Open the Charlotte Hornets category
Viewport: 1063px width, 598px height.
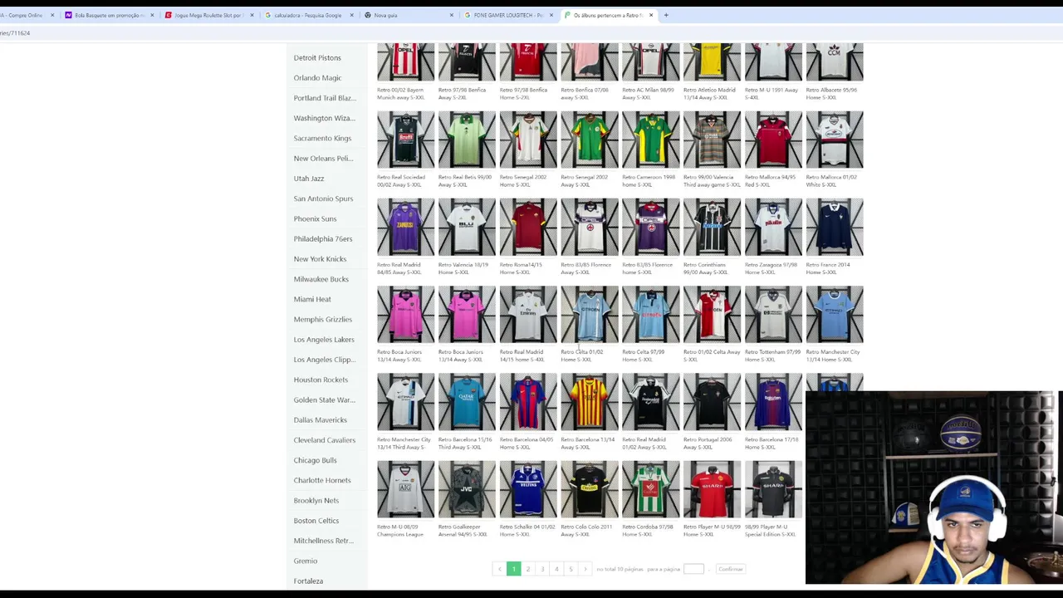pyautogui.click(x=322, y=480)
